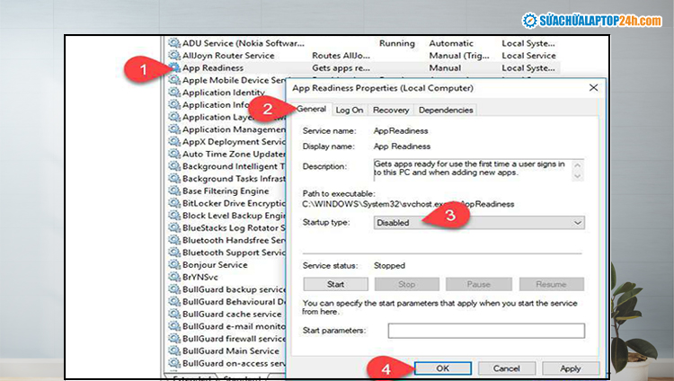Open the Recovery tab
Image resolution: width=674 pixels, height=381 pixels.
pyautogui.click(x=391, y=110)
